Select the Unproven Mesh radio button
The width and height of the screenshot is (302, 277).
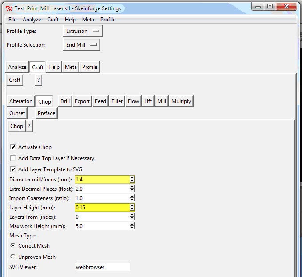(x=13, y=257)
